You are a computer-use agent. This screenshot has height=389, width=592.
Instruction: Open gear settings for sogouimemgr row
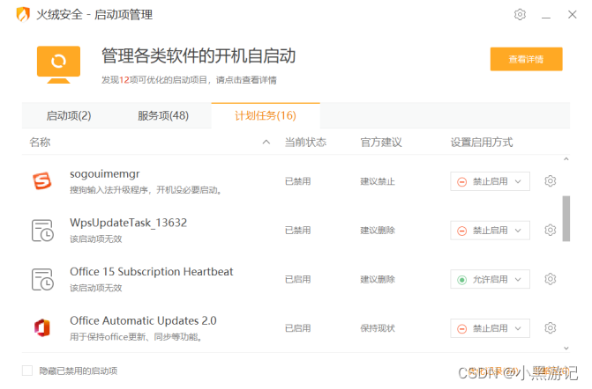click(x=550, y=181)
